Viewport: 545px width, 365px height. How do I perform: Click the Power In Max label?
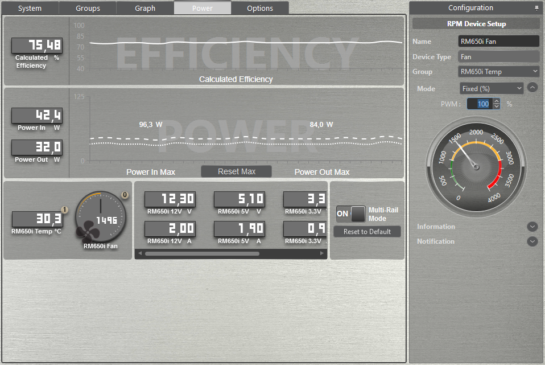[151, 172]
